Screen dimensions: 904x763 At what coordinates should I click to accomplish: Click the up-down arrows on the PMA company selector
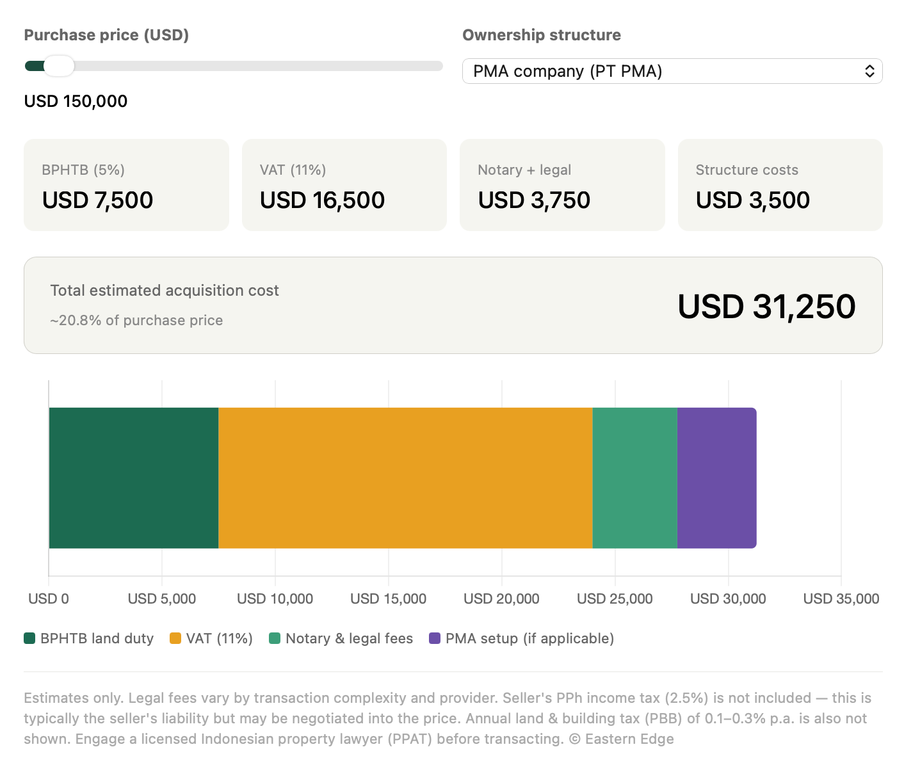pyautogui.click(x=869, y=71)
